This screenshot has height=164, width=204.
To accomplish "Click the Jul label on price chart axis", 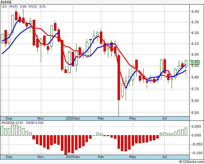I will coord(165,118).
